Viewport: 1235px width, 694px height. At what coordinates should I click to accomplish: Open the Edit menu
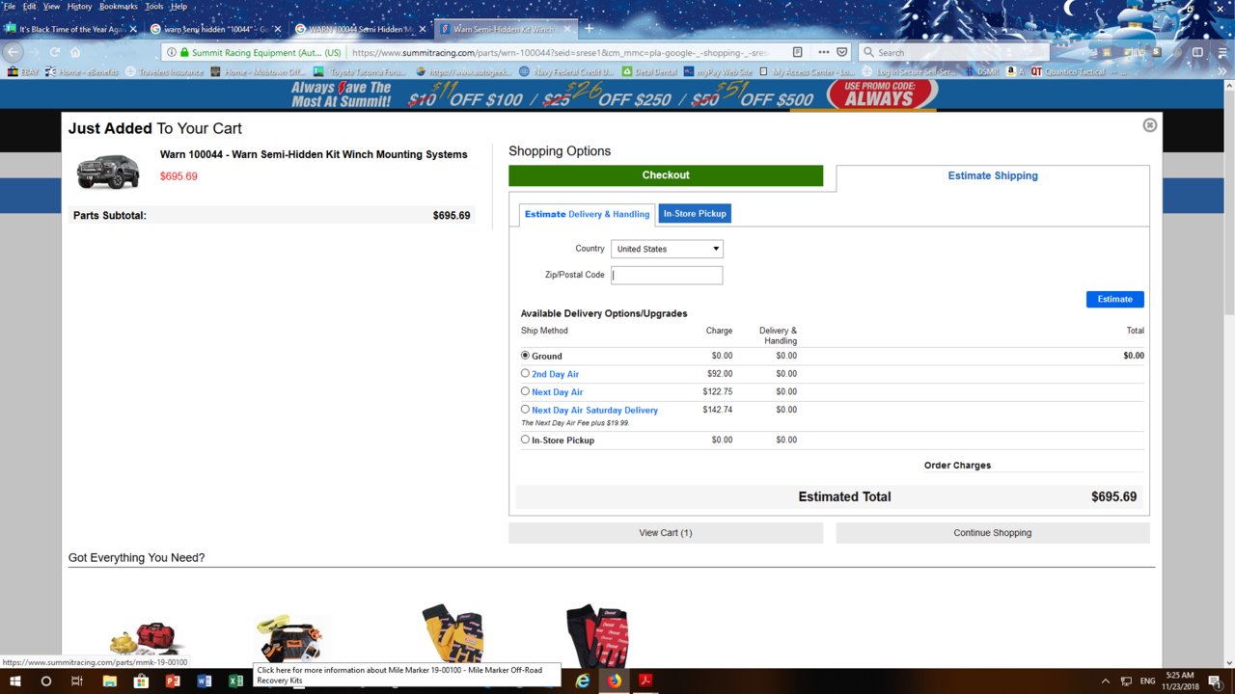(30, 6)
